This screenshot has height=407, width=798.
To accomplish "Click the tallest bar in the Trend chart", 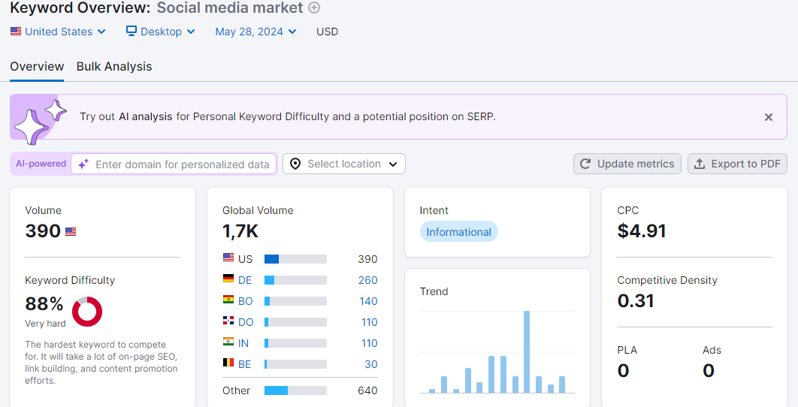I will tap(526, 352).
